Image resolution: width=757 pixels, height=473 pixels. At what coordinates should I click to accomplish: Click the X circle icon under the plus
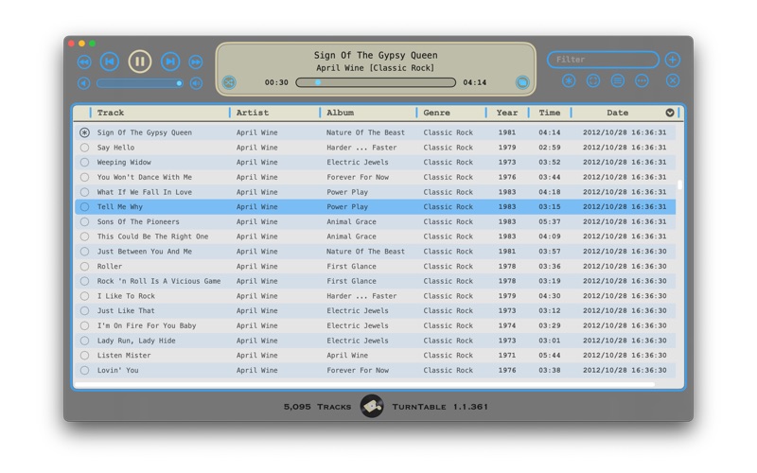click(673, 80)
